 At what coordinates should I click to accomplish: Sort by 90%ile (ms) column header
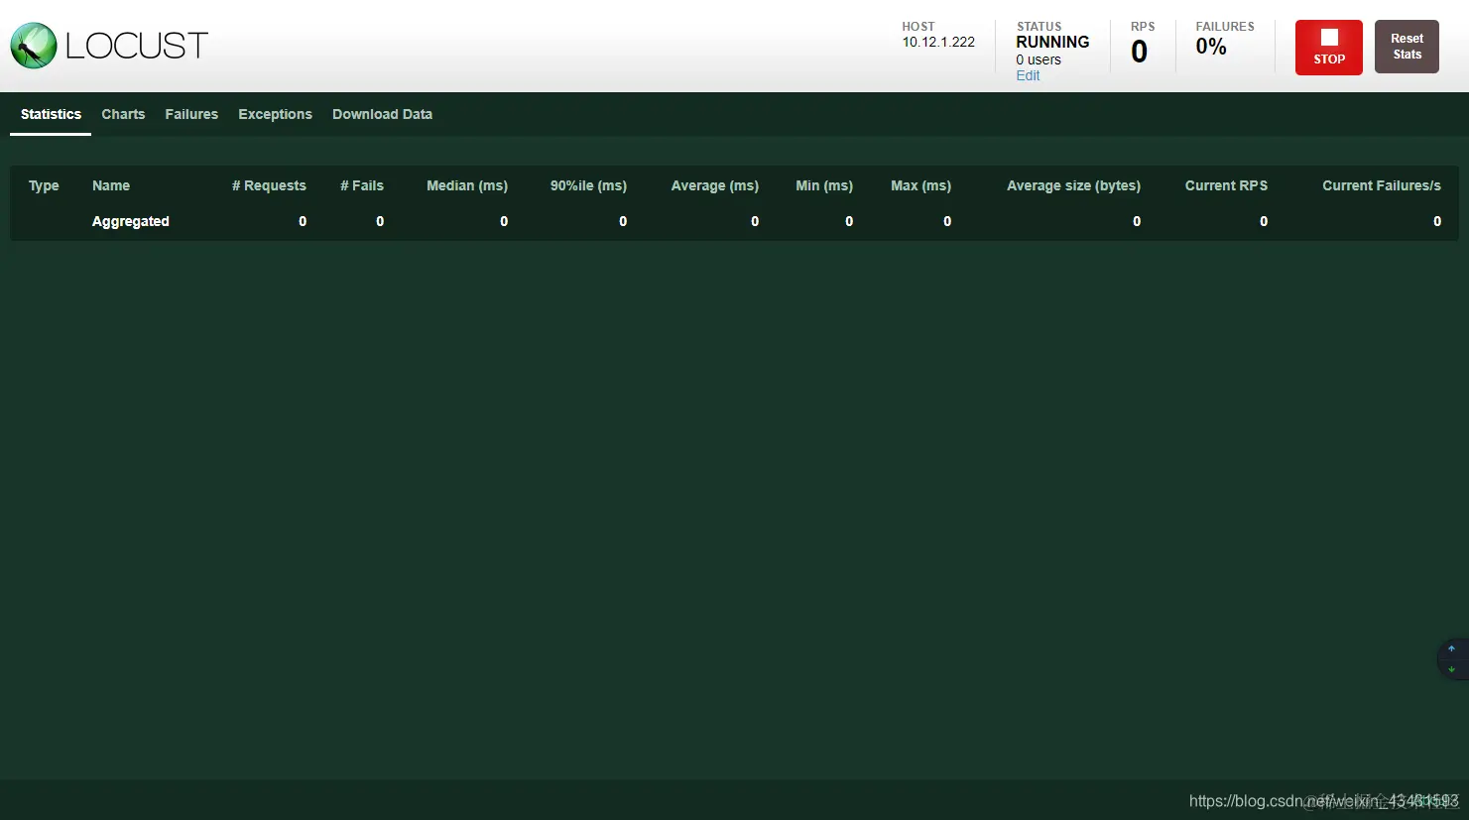click(x=588, y=185)
